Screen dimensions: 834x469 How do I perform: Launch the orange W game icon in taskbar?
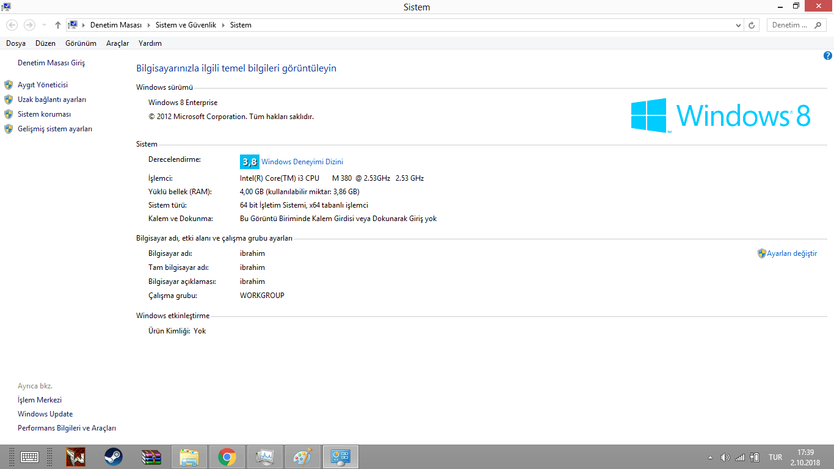point(76,457)
